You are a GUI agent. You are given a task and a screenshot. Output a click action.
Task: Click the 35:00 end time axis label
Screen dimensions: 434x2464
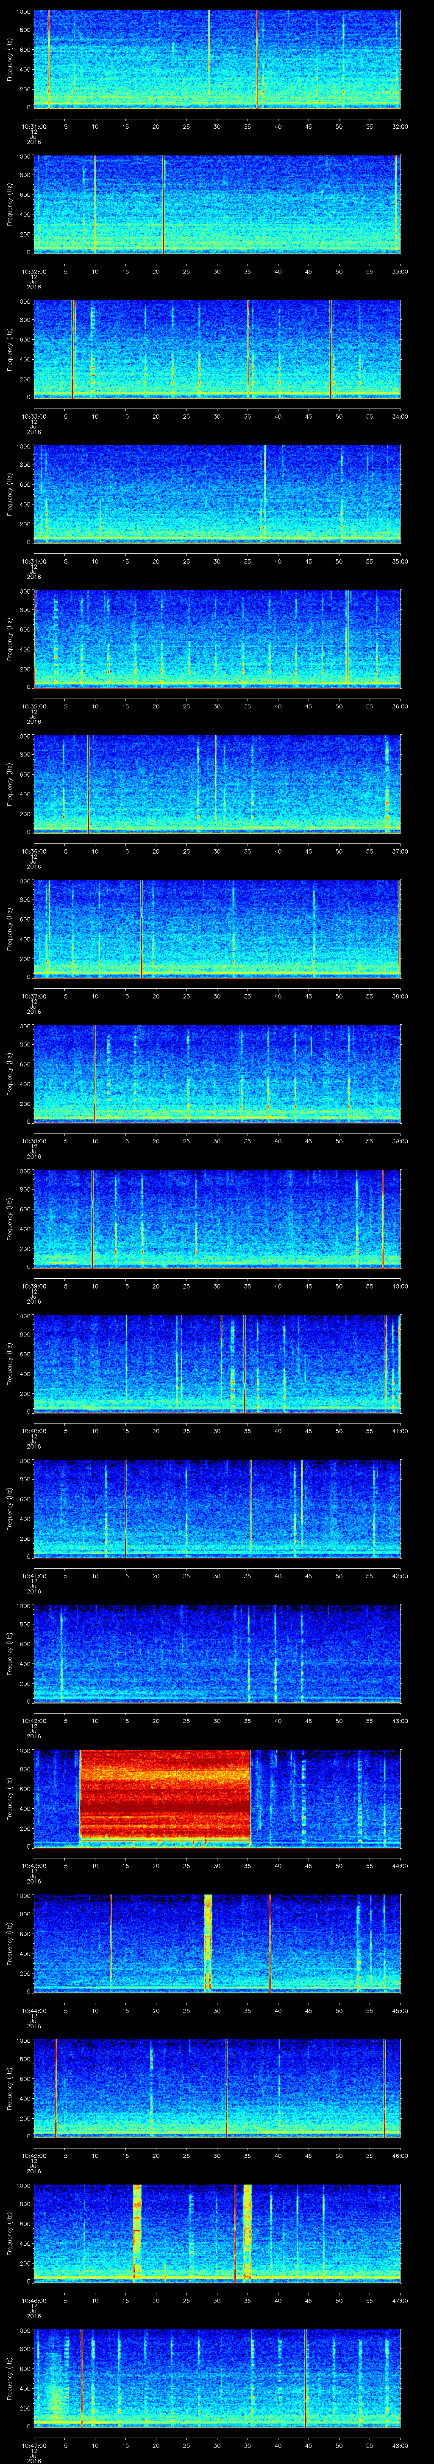coord(400,561)
